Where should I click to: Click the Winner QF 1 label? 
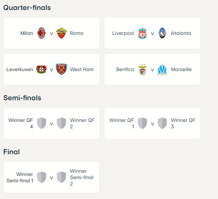click(122, 123)
